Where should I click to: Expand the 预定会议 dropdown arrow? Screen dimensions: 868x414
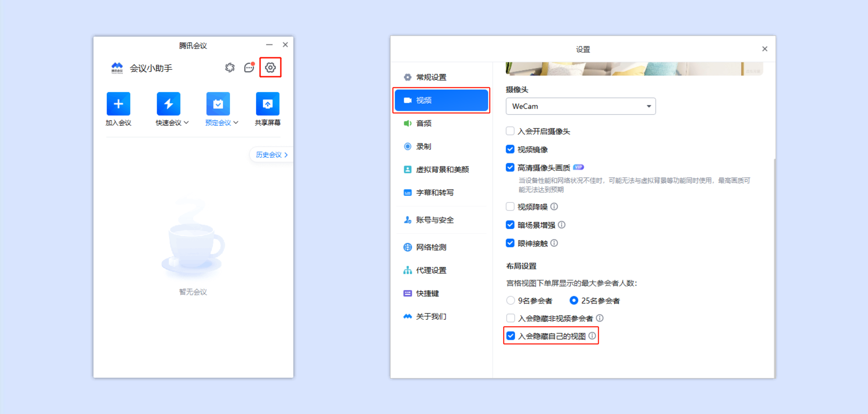(x=236, y=123)
